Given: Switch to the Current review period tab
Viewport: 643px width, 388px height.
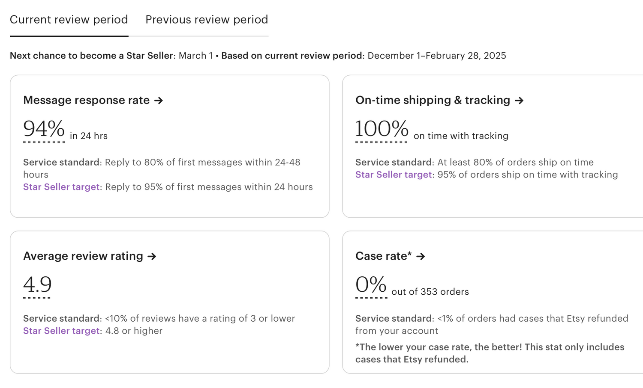Looking at the screenshot, I should click(x=69, y=20).
